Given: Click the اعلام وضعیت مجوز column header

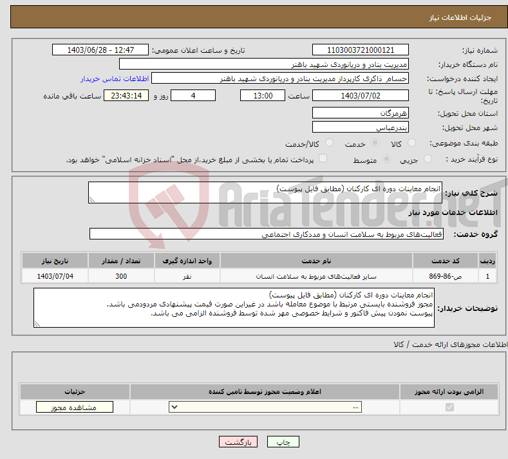Looking at the screenshot, I should click(265, 391).
